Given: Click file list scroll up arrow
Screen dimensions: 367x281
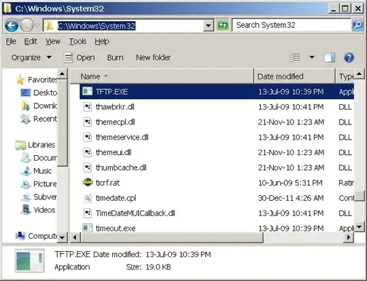Looking at the screenshot, I should [360, 74].
